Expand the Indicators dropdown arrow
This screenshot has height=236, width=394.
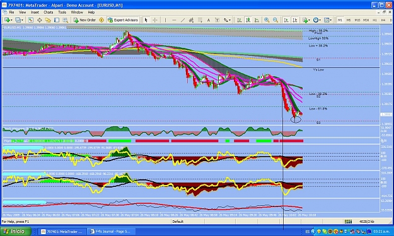[x=309, y=20]
